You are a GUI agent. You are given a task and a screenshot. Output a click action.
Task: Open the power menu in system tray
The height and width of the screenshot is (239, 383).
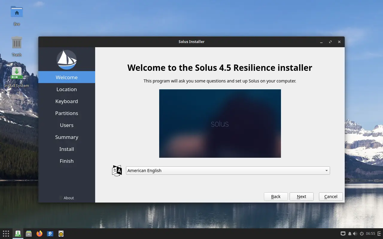pos(361,234)
